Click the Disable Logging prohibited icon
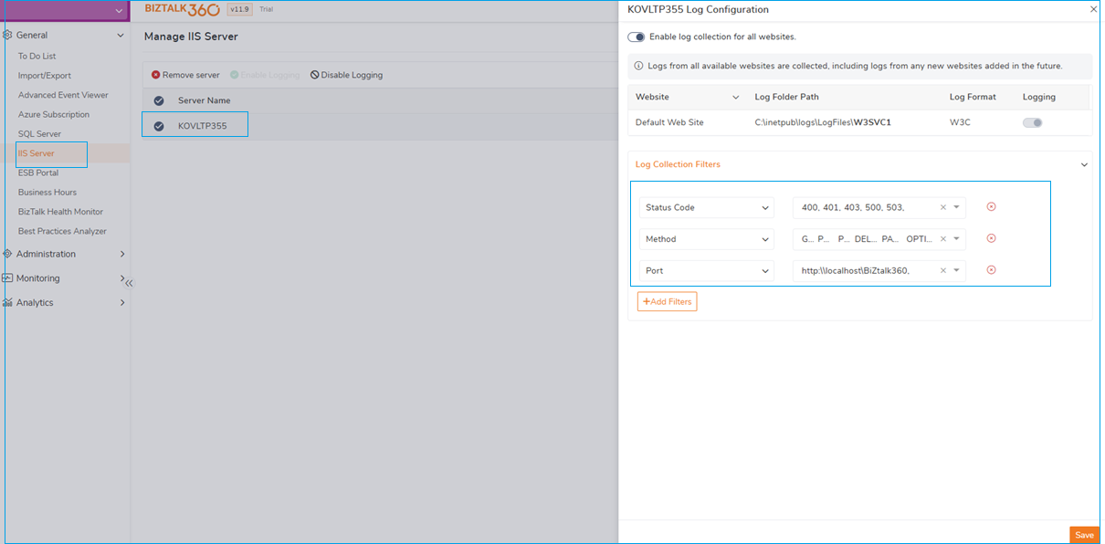Viewport: 1105px width, 544px height. (315, 75)
